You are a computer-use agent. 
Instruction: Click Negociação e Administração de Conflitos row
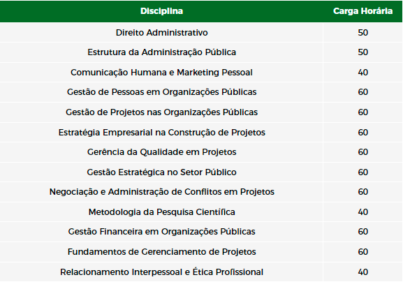pos(201,192)
